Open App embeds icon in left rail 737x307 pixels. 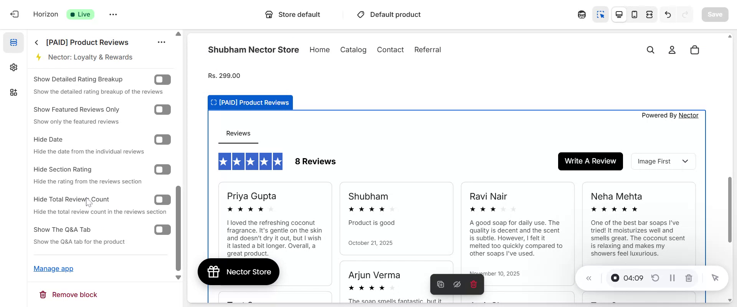click(x=13, y=92)
